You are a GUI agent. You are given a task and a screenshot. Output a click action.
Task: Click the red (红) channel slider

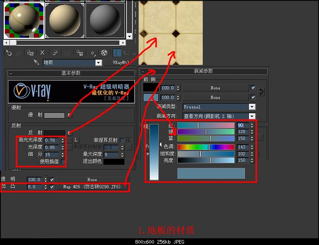pos(206,125)
